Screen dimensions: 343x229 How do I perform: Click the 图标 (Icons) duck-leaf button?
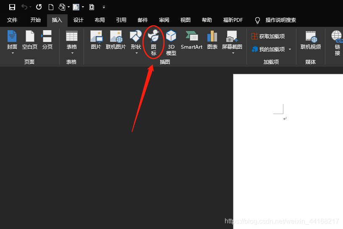pos(154,42)
